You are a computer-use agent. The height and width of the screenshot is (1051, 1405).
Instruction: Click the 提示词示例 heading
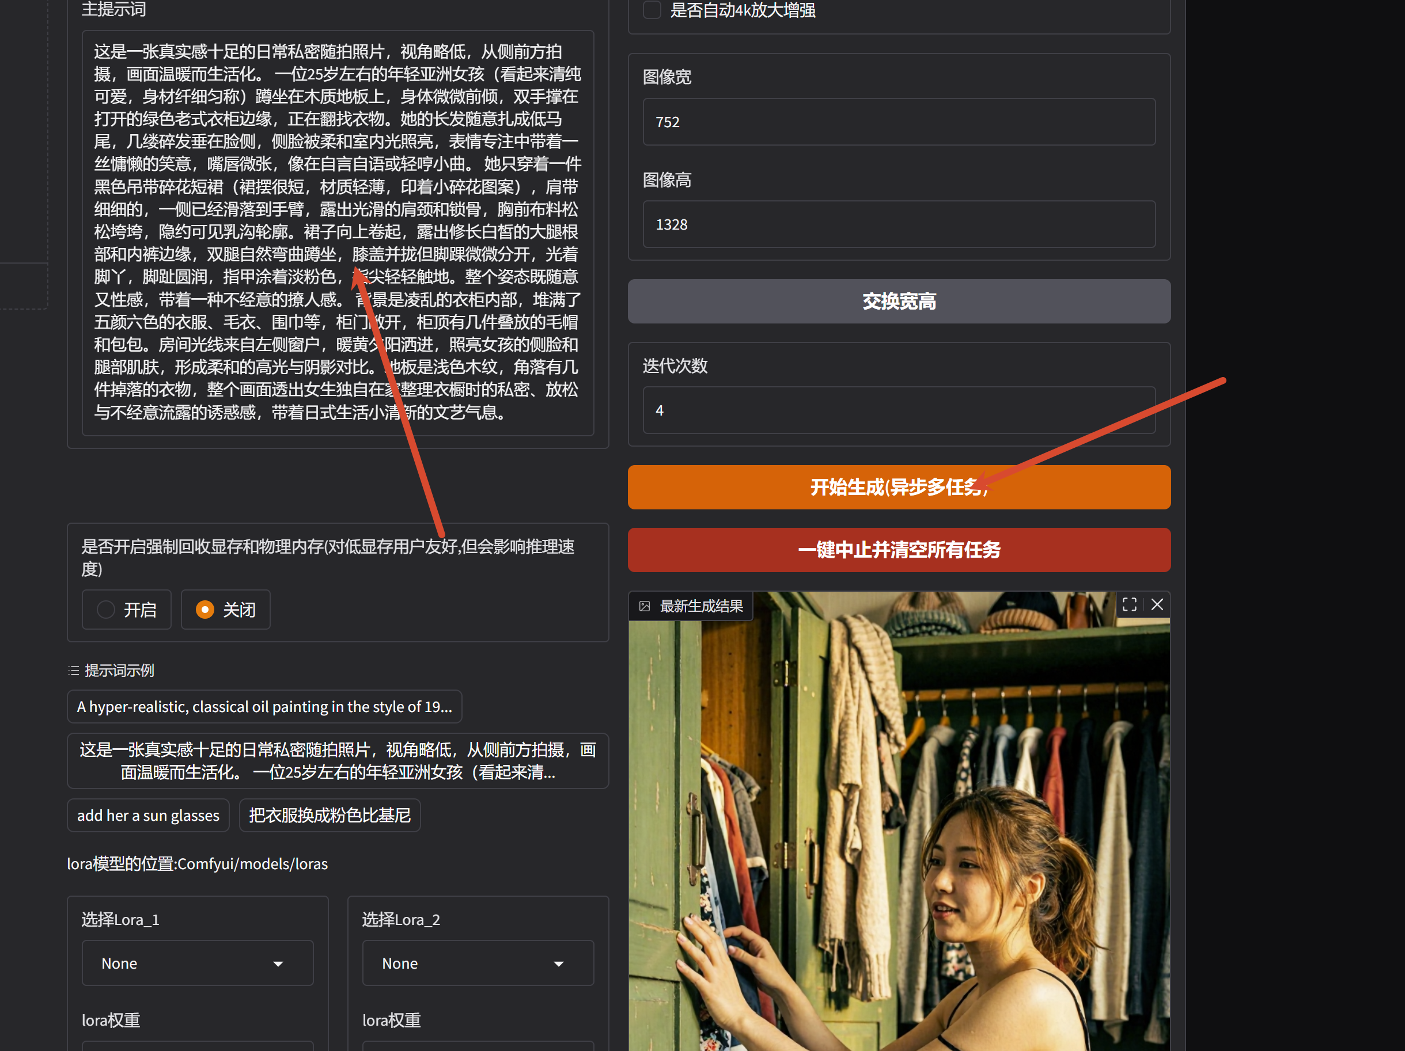(x=119, y=670)
